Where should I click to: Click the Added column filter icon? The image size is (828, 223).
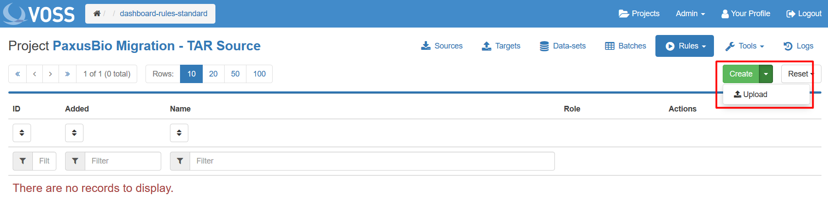pos(75,161)
